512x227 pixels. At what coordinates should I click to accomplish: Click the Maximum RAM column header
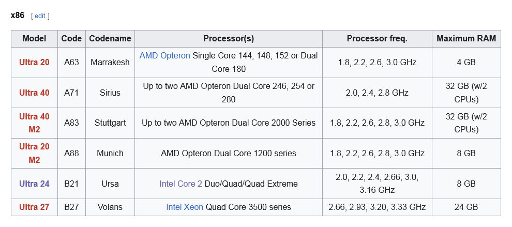click(466, 39)
